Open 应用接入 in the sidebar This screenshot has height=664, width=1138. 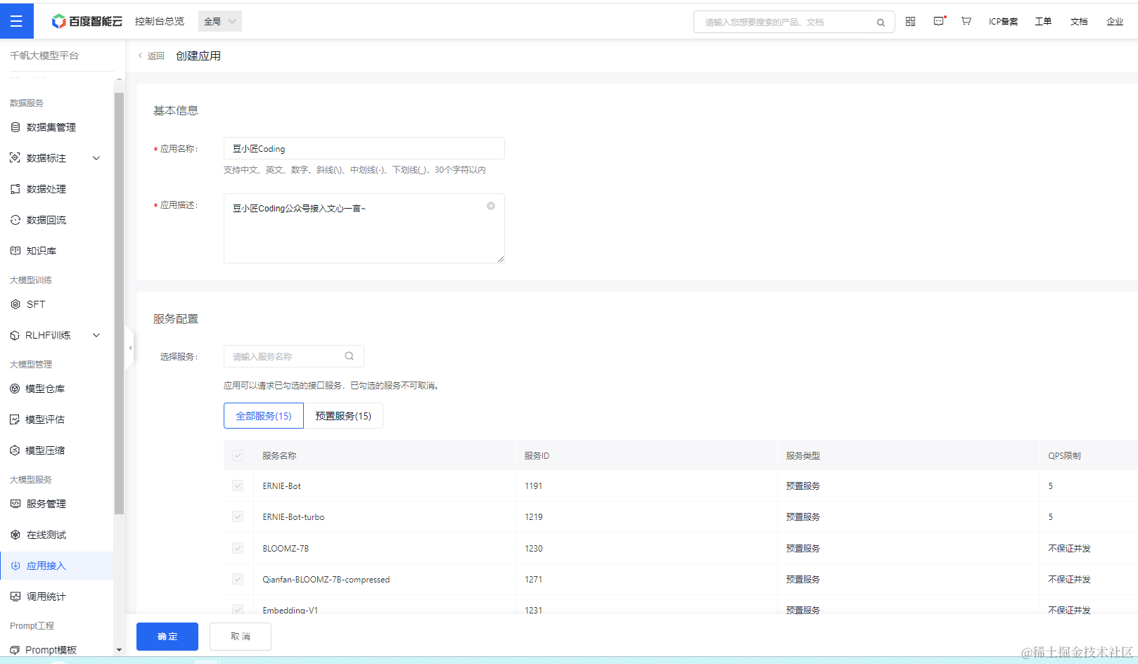(56, 566)
